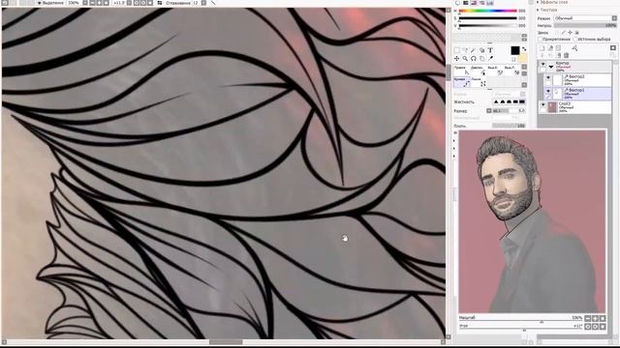Select the hardest brush edge shape
The width and height of the screenshot is (620, 348).
pyautogui.click(x=522, y=101)
